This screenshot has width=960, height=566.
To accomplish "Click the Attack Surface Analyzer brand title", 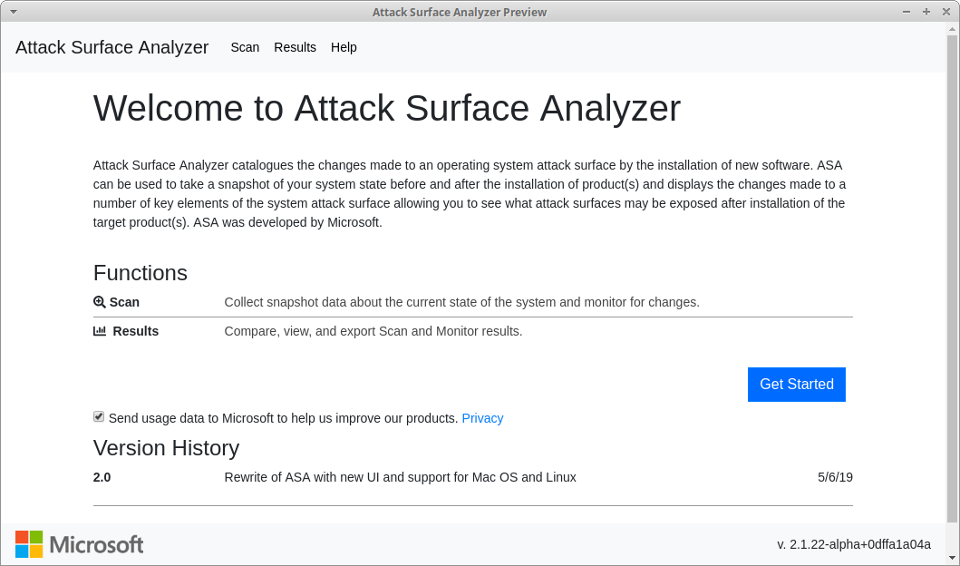I will tap(112, 47).
